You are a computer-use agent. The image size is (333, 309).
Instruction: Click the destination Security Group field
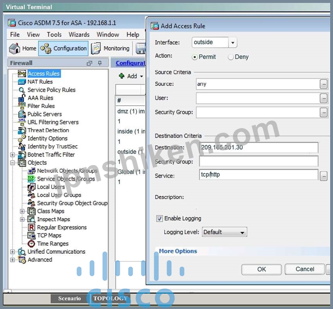tap(259, 162)
